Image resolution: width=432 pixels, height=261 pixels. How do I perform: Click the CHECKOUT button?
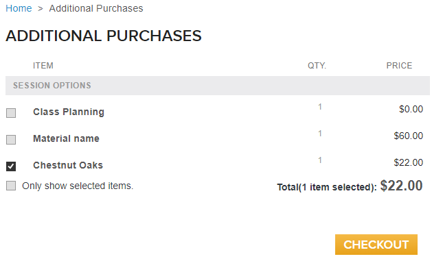(376, 245)
